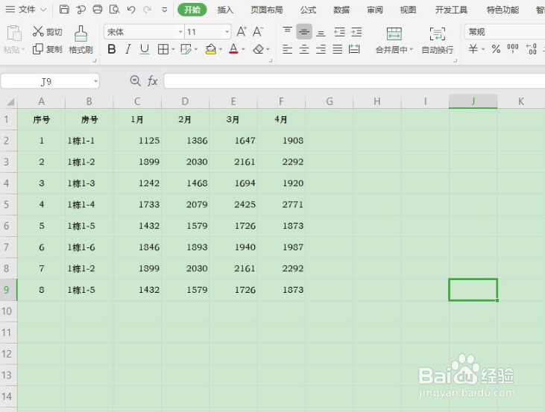Activate the Format Painter (格式刷)

[x=81, y=40]
